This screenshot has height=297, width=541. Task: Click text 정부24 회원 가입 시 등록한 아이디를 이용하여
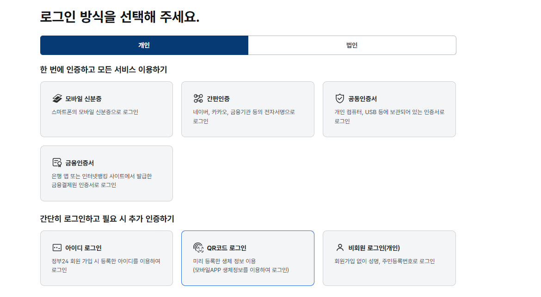[x=106, y=261]
